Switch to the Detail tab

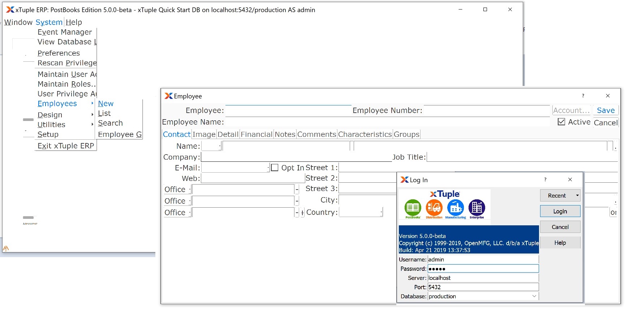(228, 134)
